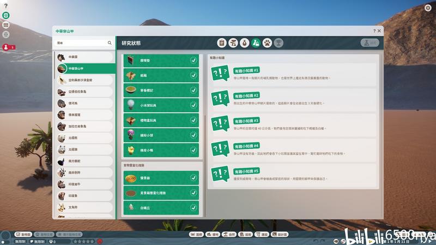Click the arctic wolf head icon in list
The width and height of the screenshot is (436, 245).
[x=62, y=149]
